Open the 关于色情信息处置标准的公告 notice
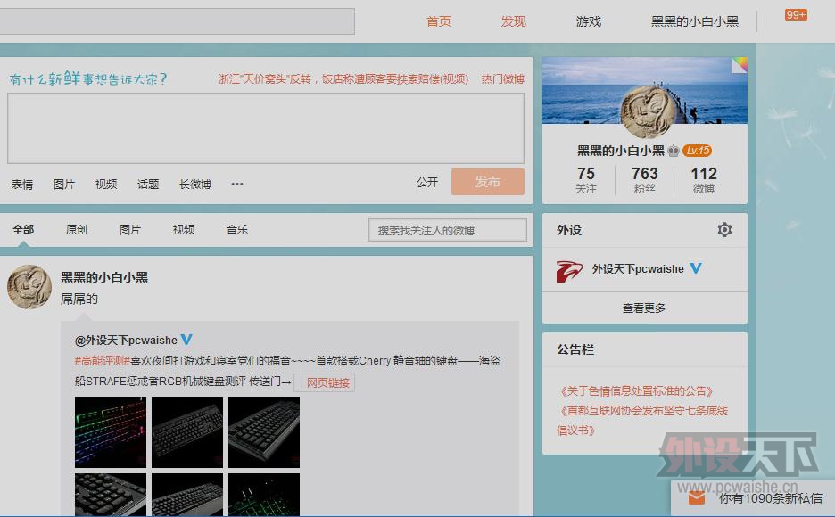This screenshot has height=517, width=835. [x=635, y=391]
